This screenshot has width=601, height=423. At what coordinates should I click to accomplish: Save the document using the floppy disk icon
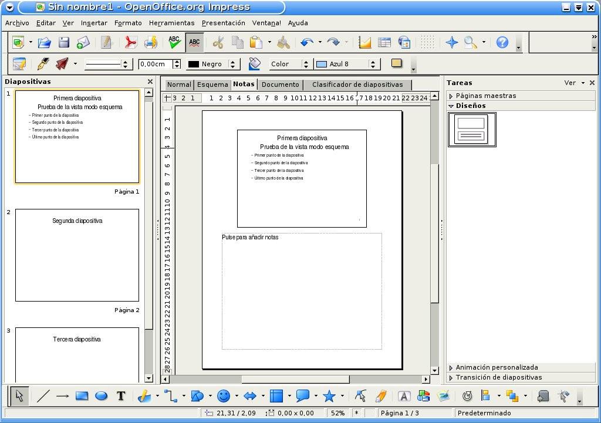pos(63,42)
